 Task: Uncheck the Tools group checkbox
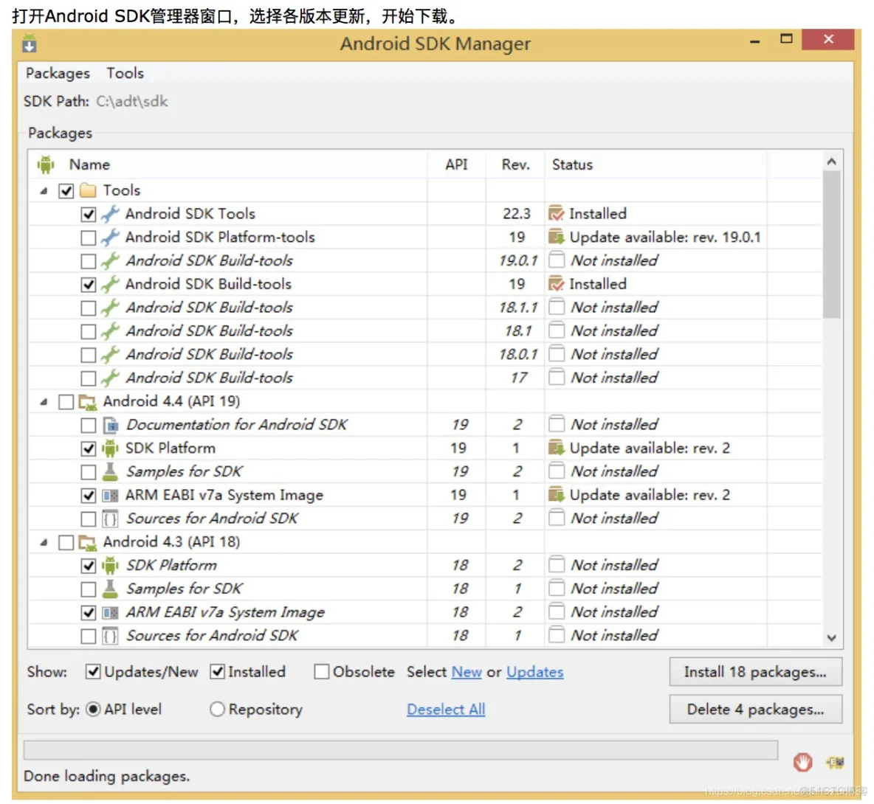pos(66,191)
